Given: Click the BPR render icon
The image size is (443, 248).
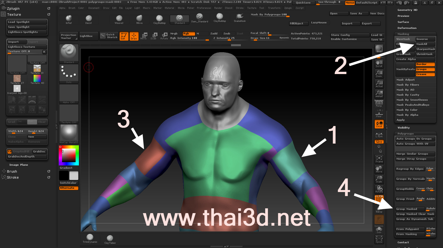Looking at the screenshot, I should (x=379, y=49).
